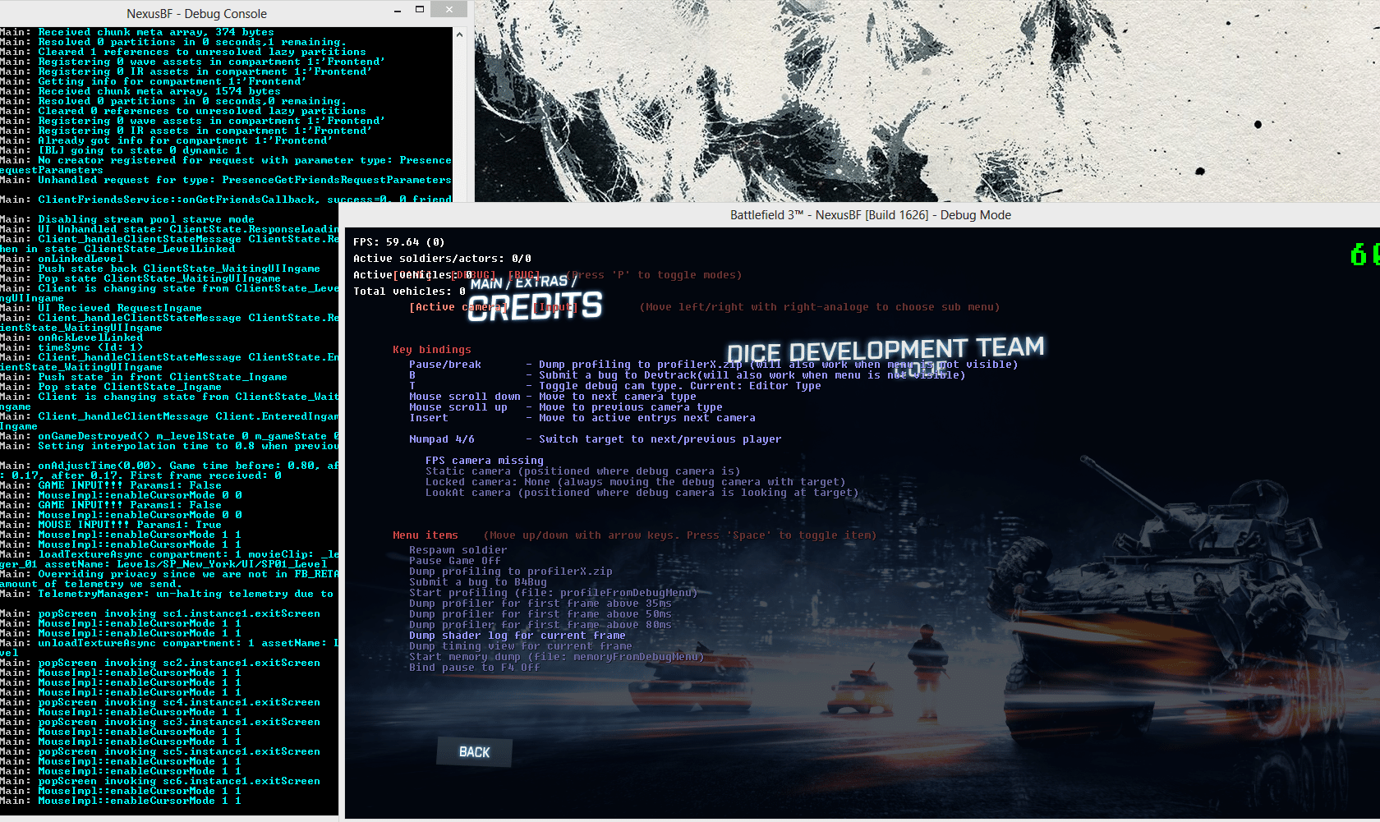Choose Dump profiler for first frame above 80ms

(x=540, y=625)
